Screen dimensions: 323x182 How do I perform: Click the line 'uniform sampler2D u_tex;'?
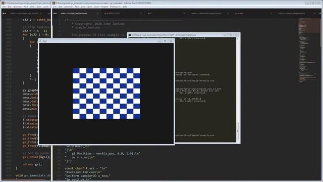[87, 176]
